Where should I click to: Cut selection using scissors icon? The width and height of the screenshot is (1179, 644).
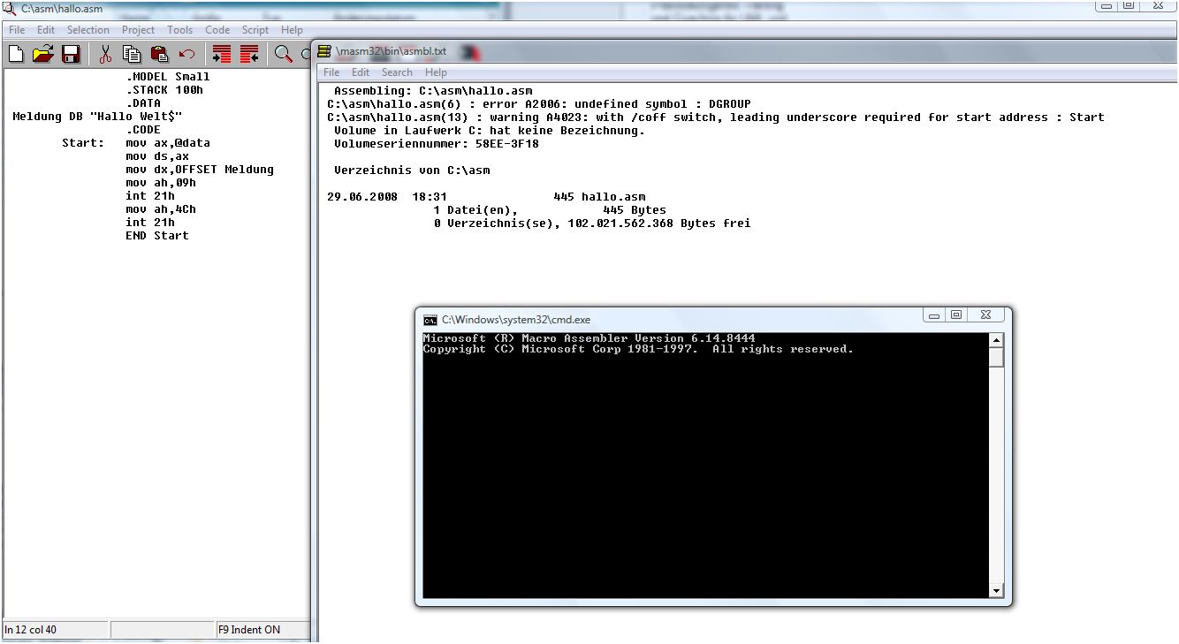[105, 54]
